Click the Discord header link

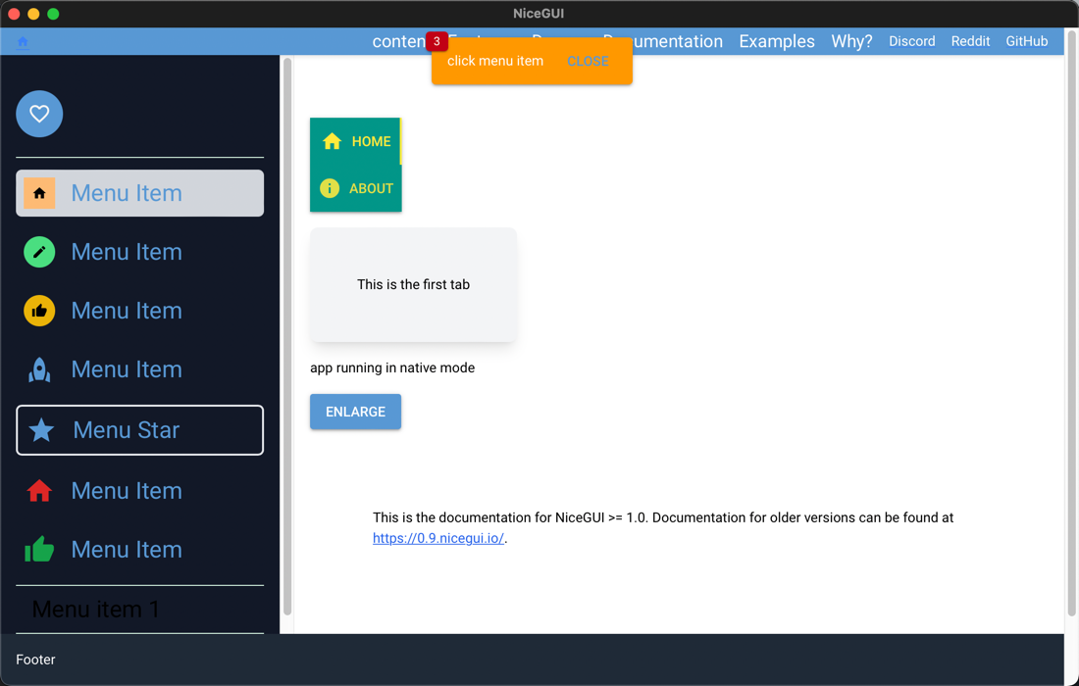[911, 41]
